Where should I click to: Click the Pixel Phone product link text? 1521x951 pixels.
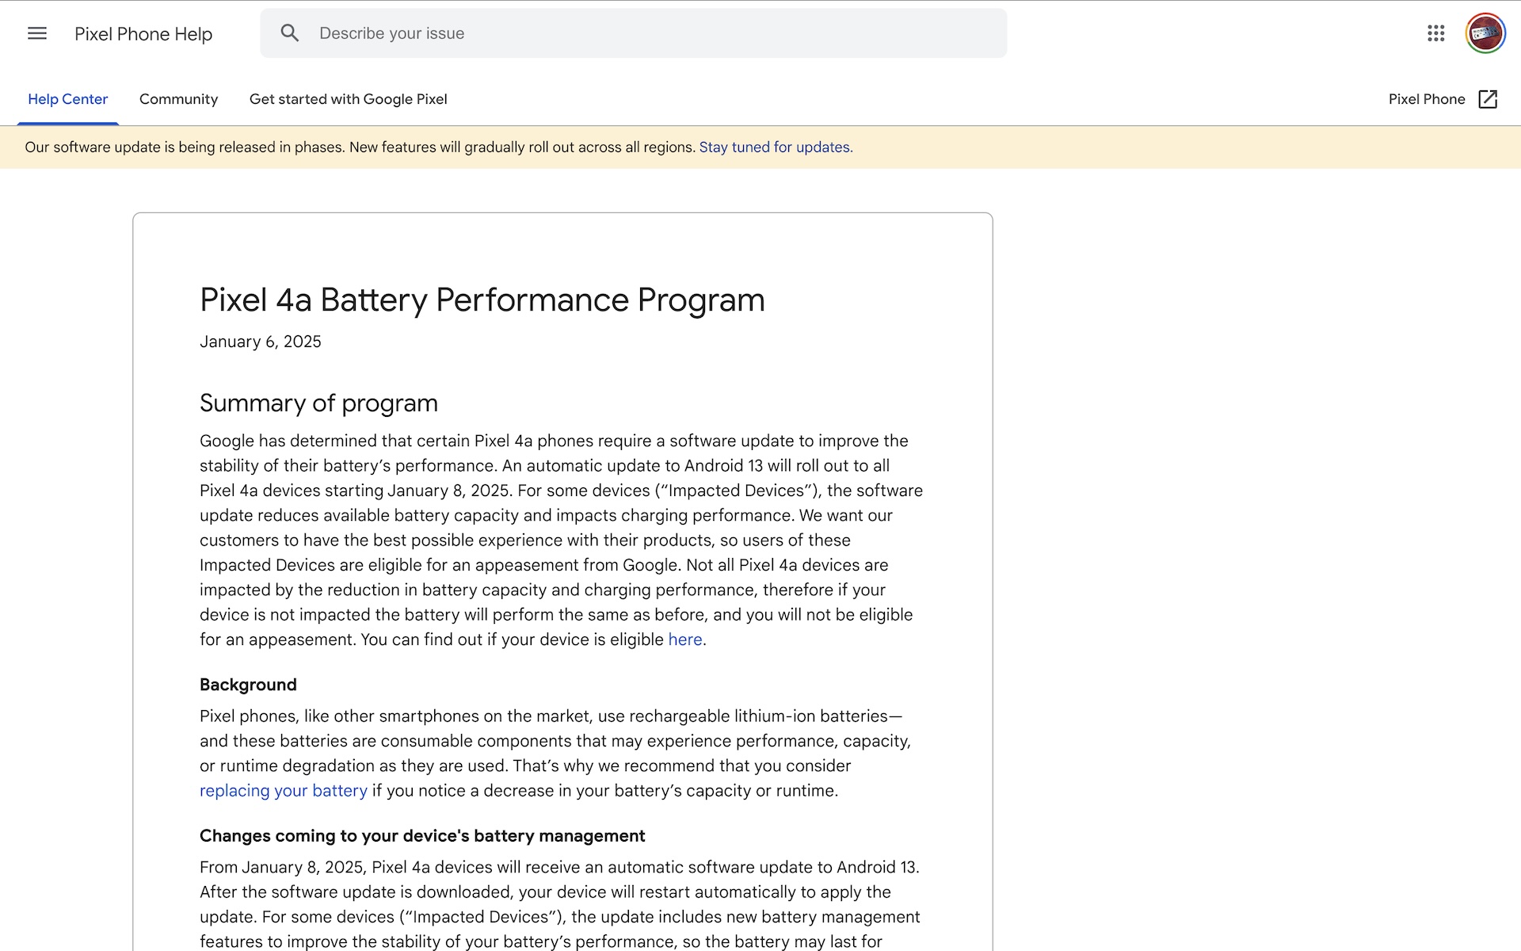[x=1426, y=99]
